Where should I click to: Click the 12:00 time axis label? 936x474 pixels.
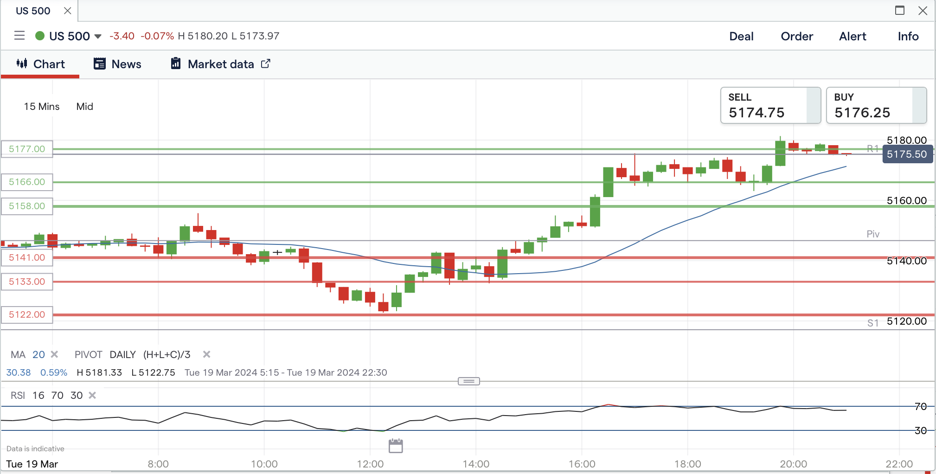[x=370, y=464]
